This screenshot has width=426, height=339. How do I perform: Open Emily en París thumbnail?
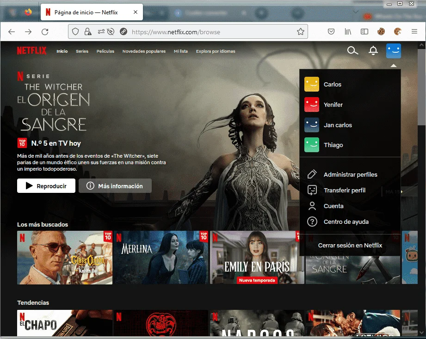point(257,258)
